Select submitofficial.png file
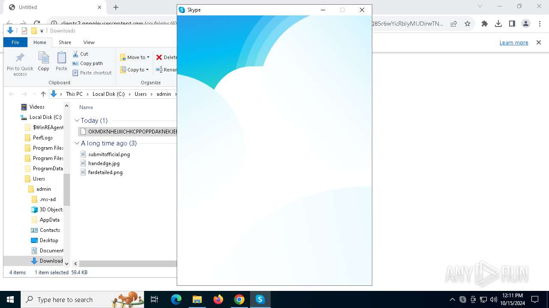Screen dimensions: 549x308 tap(109, 154)
